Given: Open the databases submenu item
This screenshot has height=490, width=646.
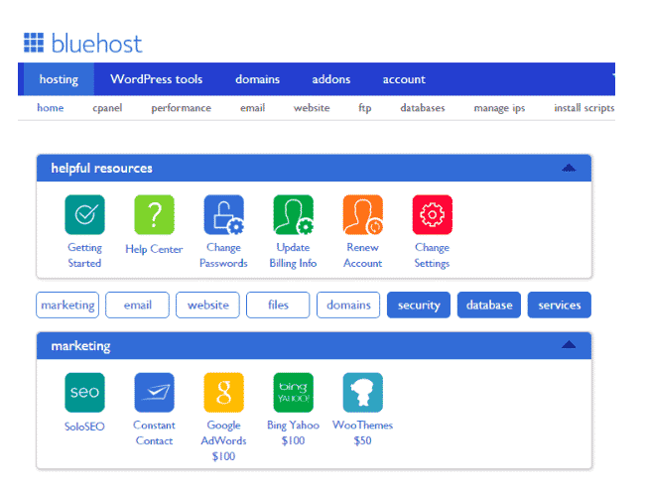Looking at the screenshot, I should [423, 108].
